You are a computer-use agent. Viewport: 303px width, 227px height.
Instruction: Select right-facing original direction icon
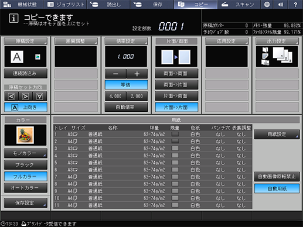[25, 96]
